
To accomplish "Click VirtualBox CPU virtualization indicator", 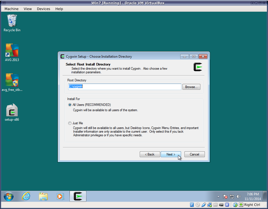I will pyautogui.click(x=227, y=205).
